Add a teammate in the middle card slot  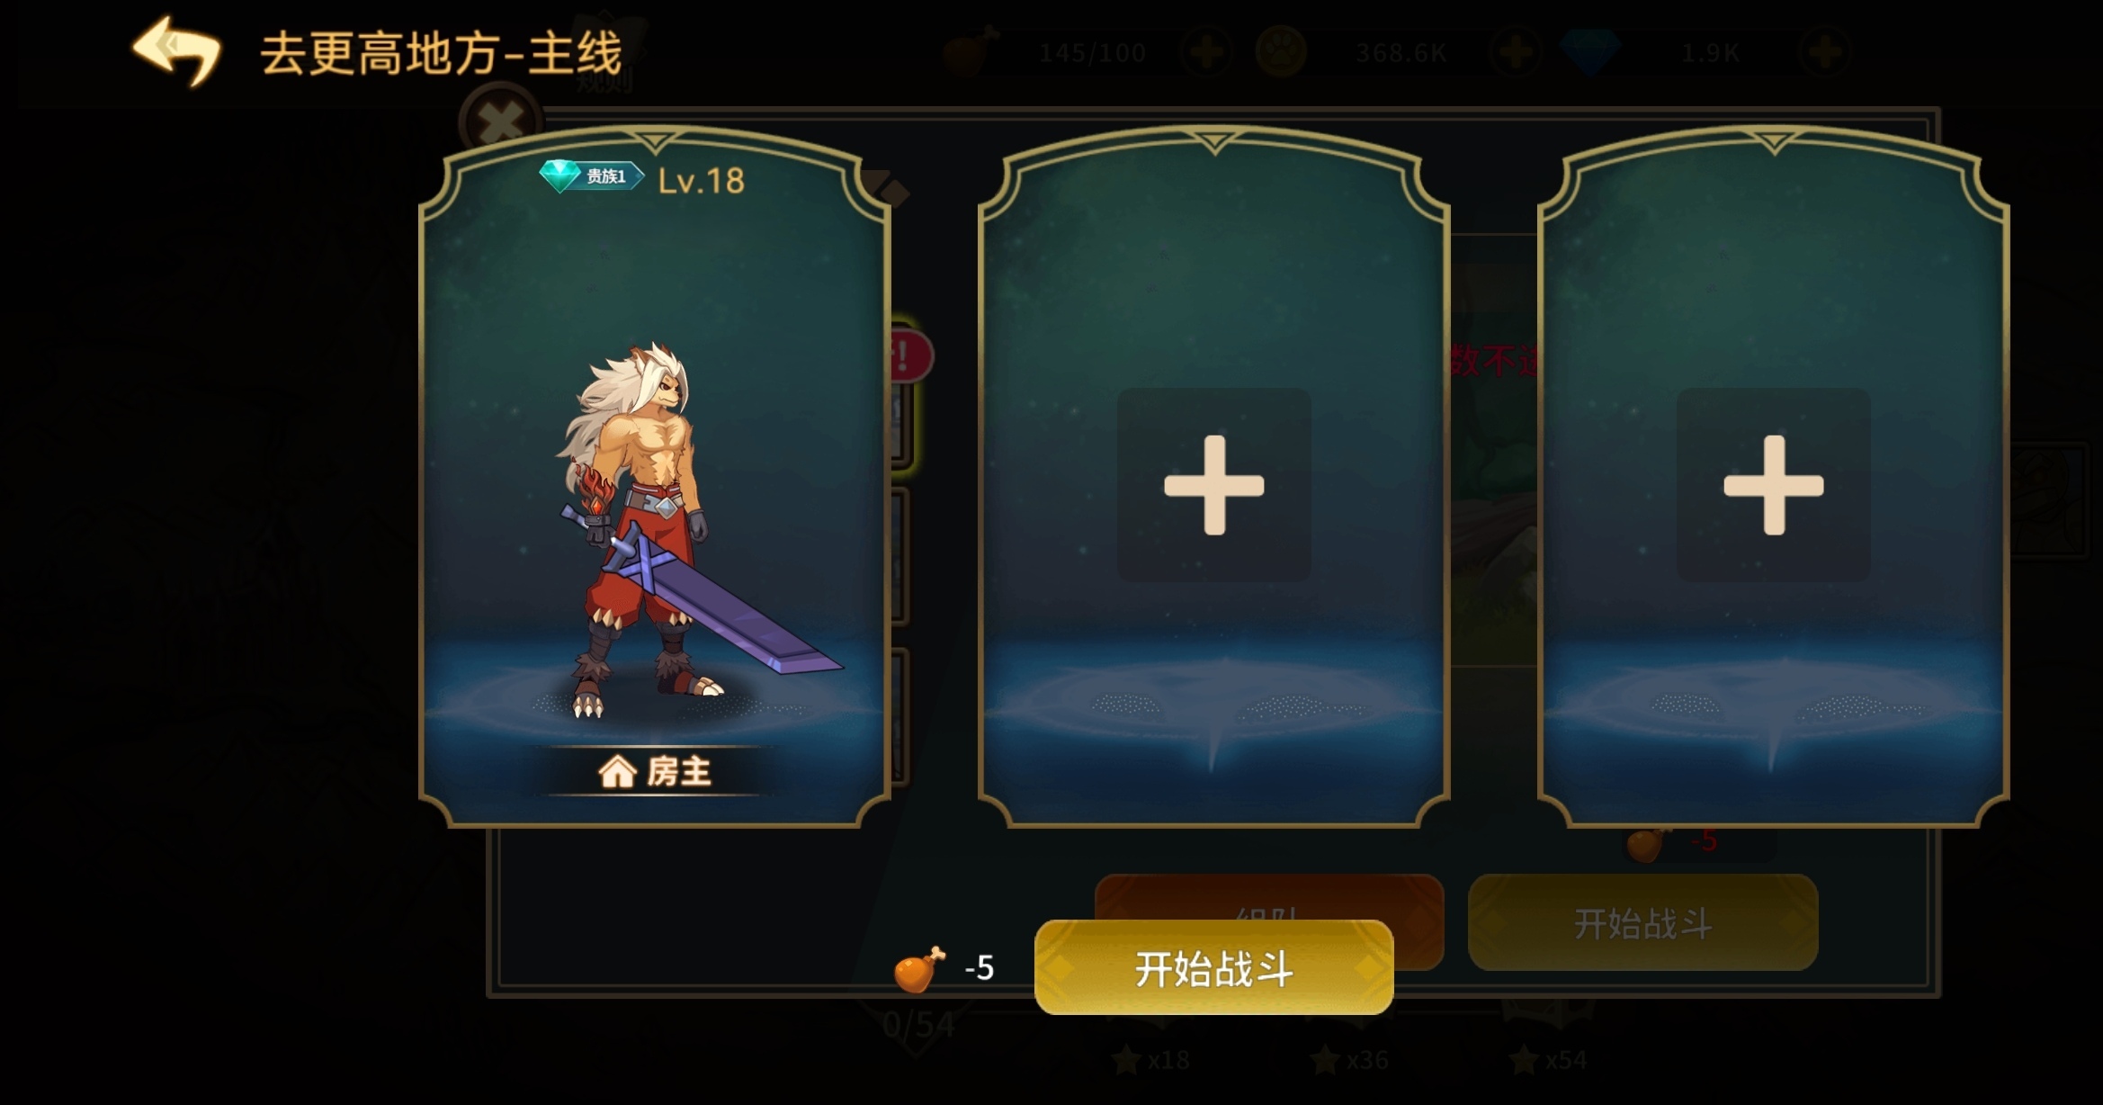(x=1213, y=485)
